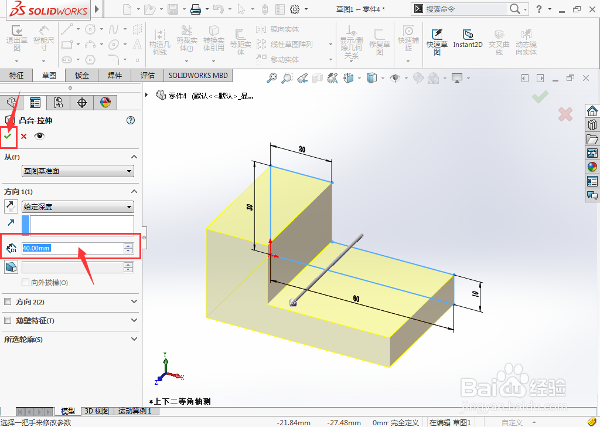Click the Print icon in the title toolbar
The image size is (600, 427).
[196, 9]
